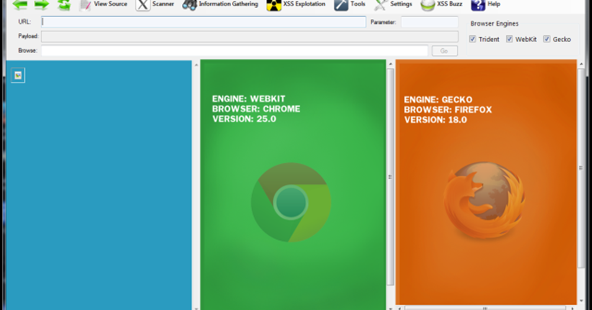Click the View Source document icon
The width and height of the screenshot is (592, 310).
tap(85, 5)
